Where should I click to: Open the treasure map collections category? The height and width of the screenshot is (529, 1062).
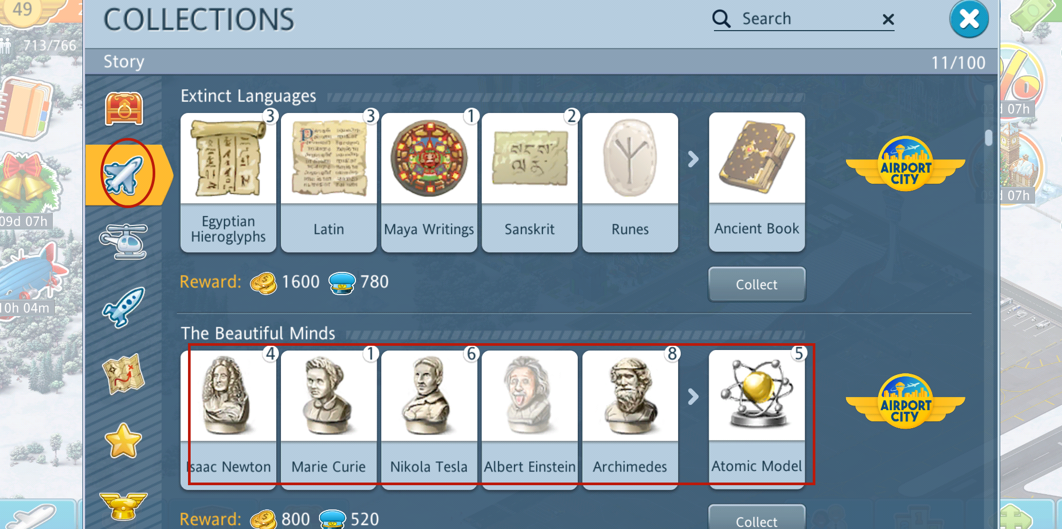(124, 374)
